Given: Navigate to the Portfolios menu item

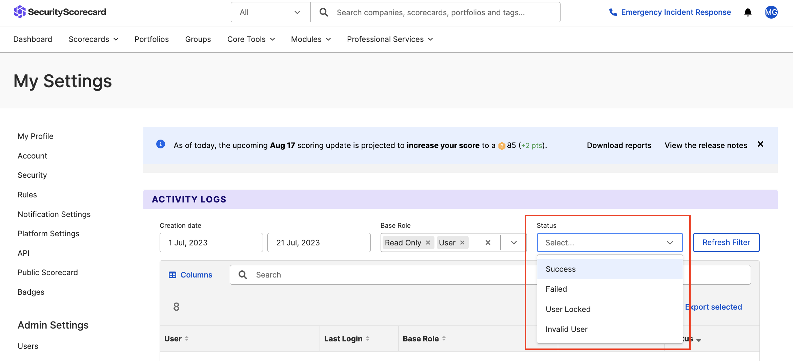Looking at the screenshot, I should point(151,39).
